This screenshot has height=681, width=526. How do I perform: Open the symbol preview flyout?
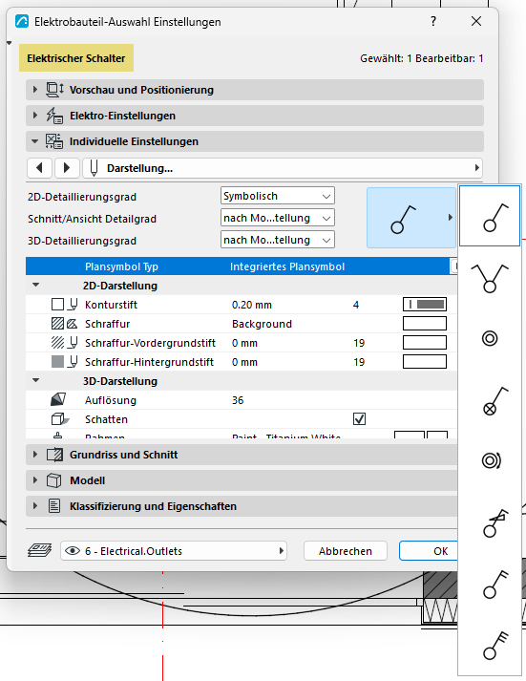click(x=411, y=218)
